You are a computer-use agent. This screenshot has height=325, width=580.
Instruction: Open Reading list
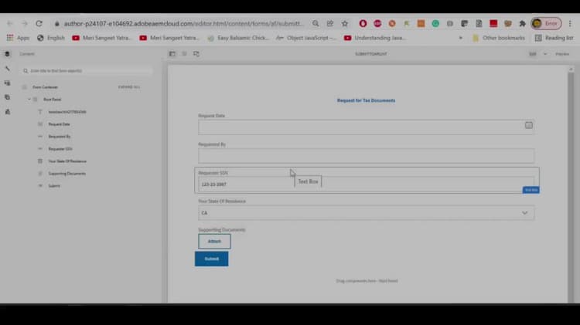(x=554, y=38)
